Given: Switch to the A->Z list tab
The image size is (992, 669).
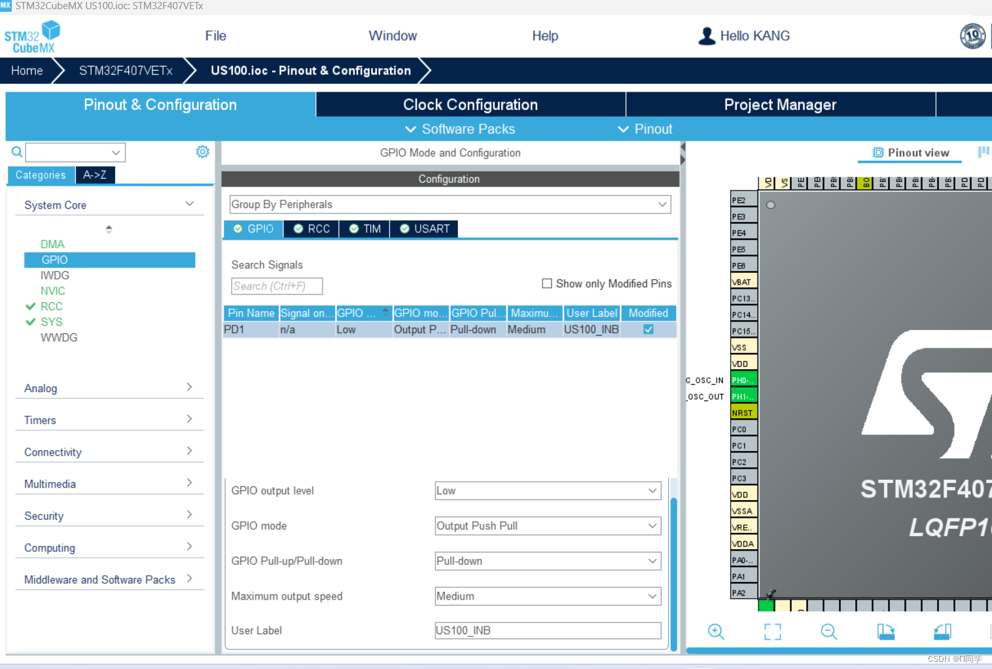Looking at the screenshot, I should 95,175.
